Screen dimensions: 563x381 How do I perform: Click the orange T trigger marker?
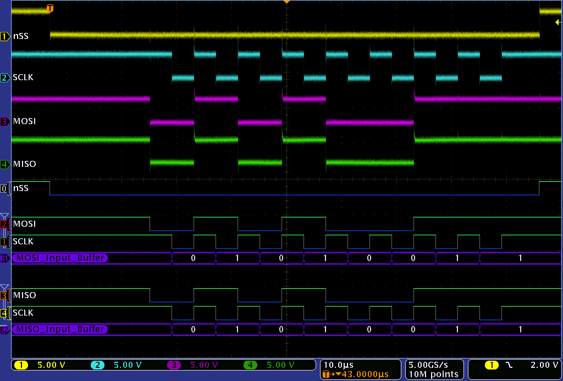(50, 8)
